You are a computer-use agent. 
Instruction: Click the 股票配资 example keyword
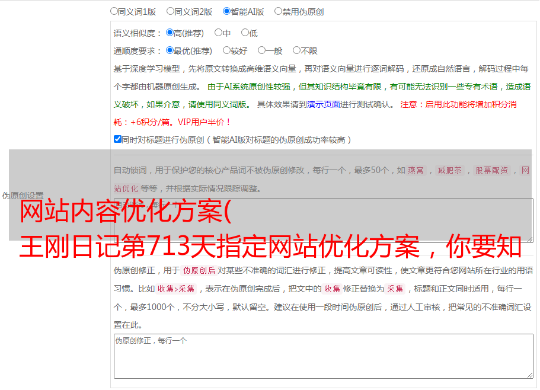(x=491, y=170)
